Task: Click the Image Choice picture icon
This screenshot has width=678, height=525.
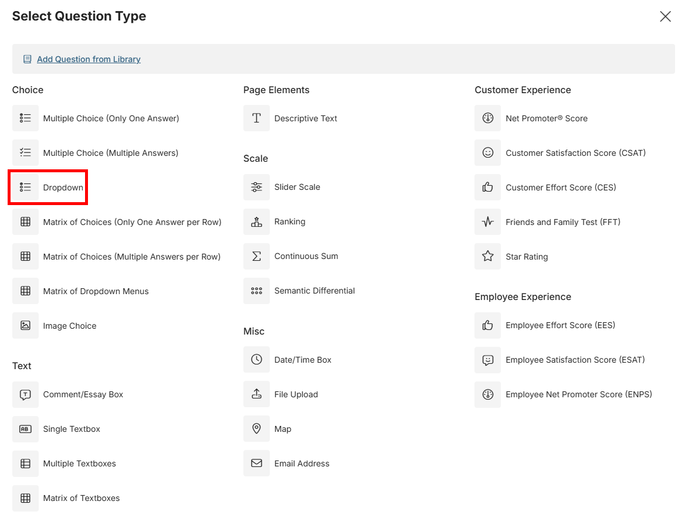Action: coord(25,325)
